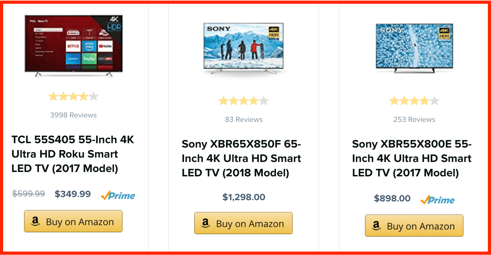Click the crossed-out $599.99 price

[29, 194]
